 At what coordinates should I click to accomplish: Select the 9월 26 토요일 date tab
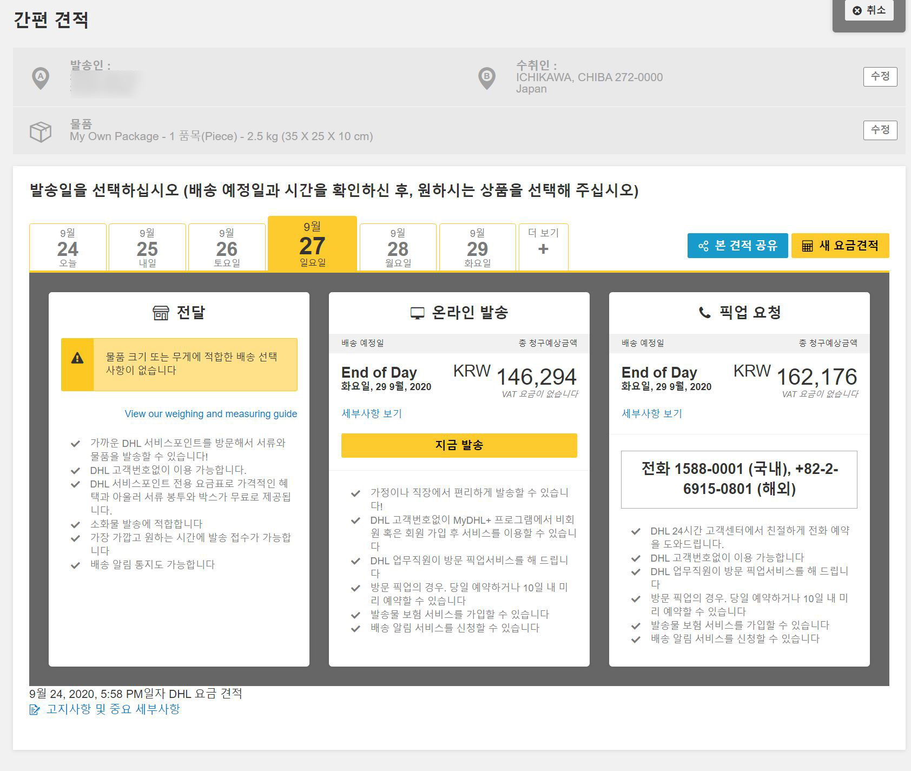click(227, 247)
